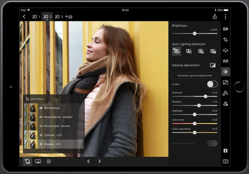Click the Brightness slider handle

click(195, 33)
